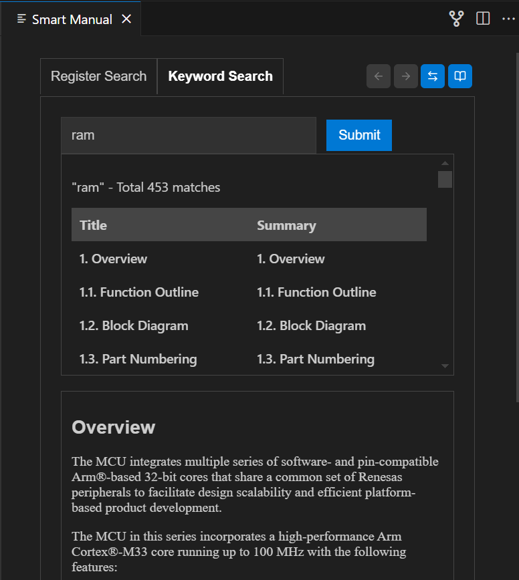Image resolution: width=519 pixels, height=580 pixels.
Task: Open the blue book manual viewer icon
Action: point(459,76)
